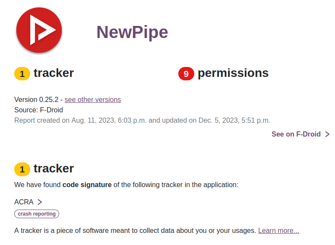The width and height of the screenshot is (335, 245).
Task: Open the ACRA tracker details
Action: tap(24, 202)
